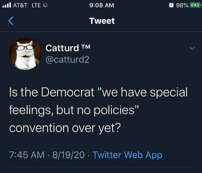
Task: Tap the trademark symbol beside Catturd
Action: (x=86, y=46)
